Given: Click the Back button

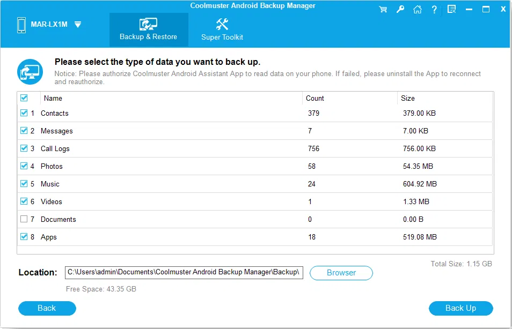Looking at the screenshot, I should [x=47, y=308].
